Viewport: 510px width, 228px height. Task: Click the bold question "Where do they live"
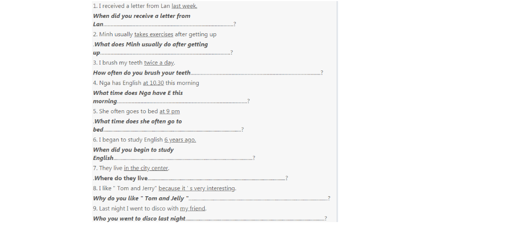click(121, 178)
